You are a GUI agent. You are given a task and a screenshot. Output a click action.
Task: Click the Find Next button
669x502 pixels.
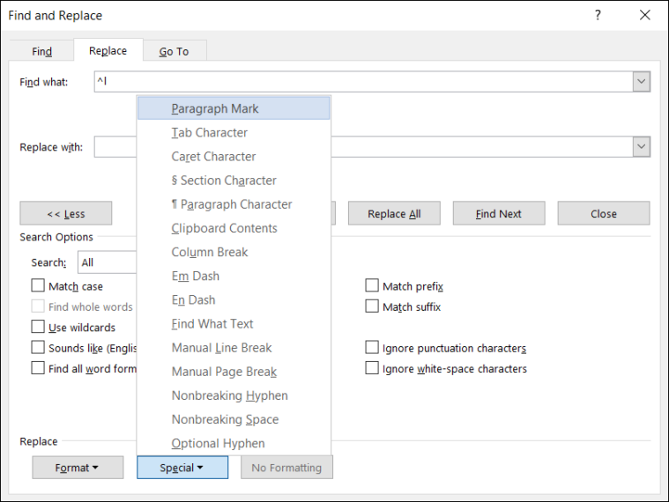[499, 213]
